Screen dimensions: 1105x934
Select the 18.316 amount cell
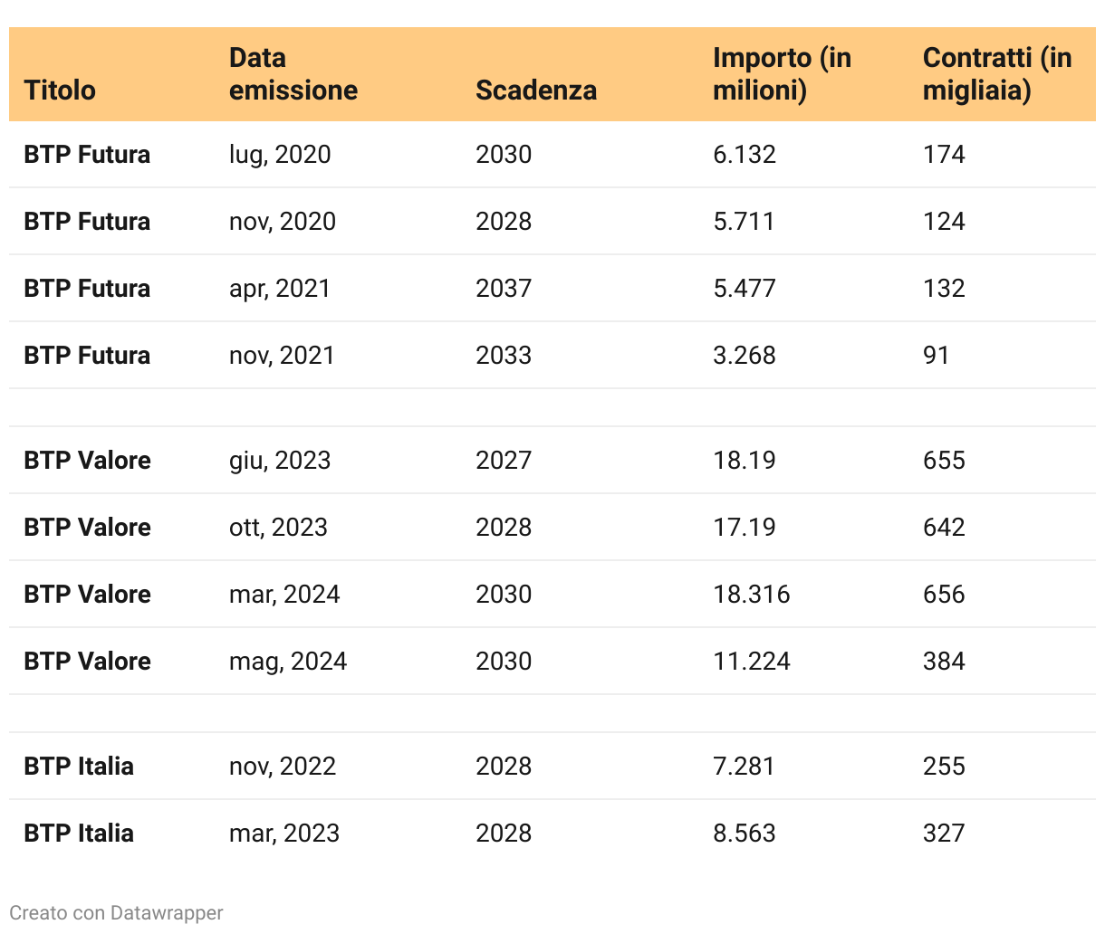[751, 595]
